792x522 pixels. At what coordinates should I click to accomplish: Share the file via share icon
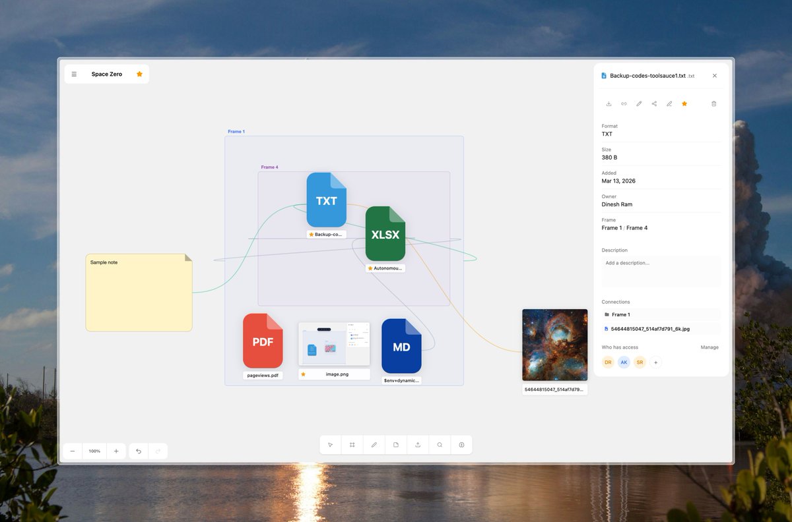(654, 103)
